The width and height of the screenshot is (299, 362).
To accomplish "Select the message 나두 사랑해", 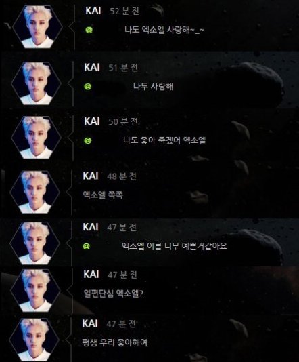I will (x=153, y=87).
